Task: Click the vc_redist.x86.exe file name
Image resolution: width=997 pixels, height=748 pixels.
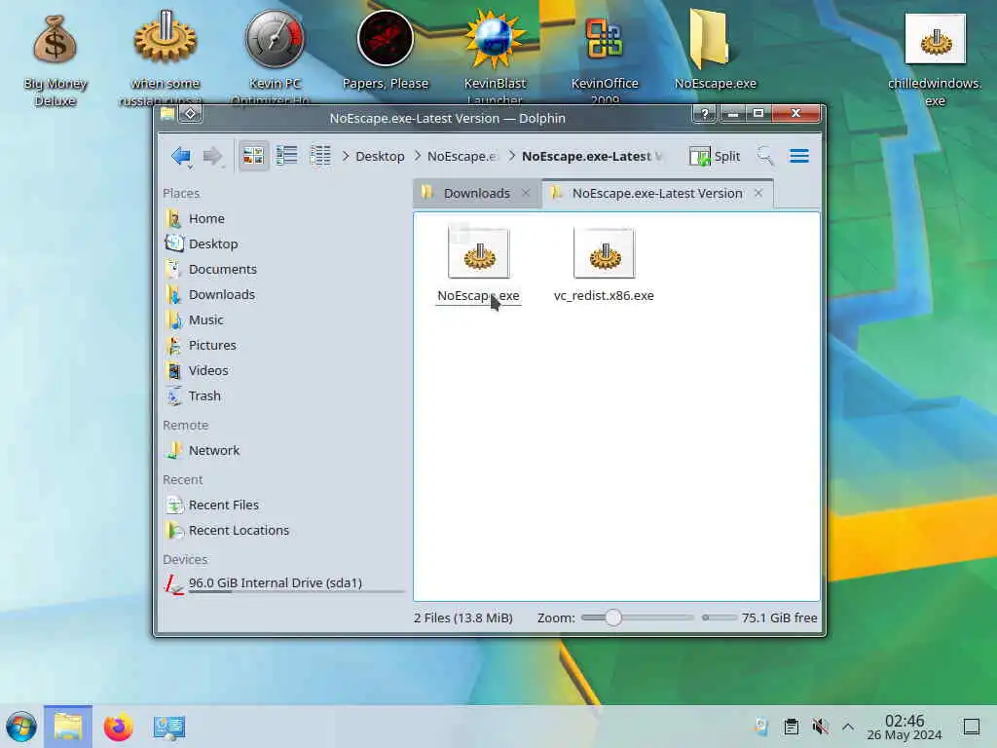Action: click(x=604, y=296)
